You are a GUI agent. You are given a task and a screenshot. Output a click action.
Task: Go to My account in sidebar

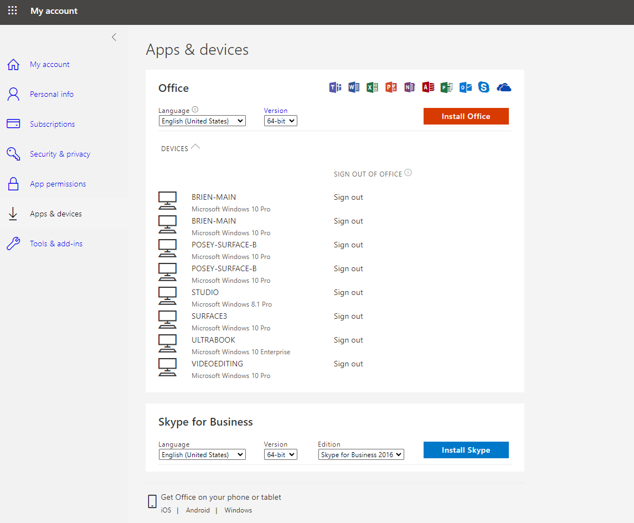coord(50,64)
